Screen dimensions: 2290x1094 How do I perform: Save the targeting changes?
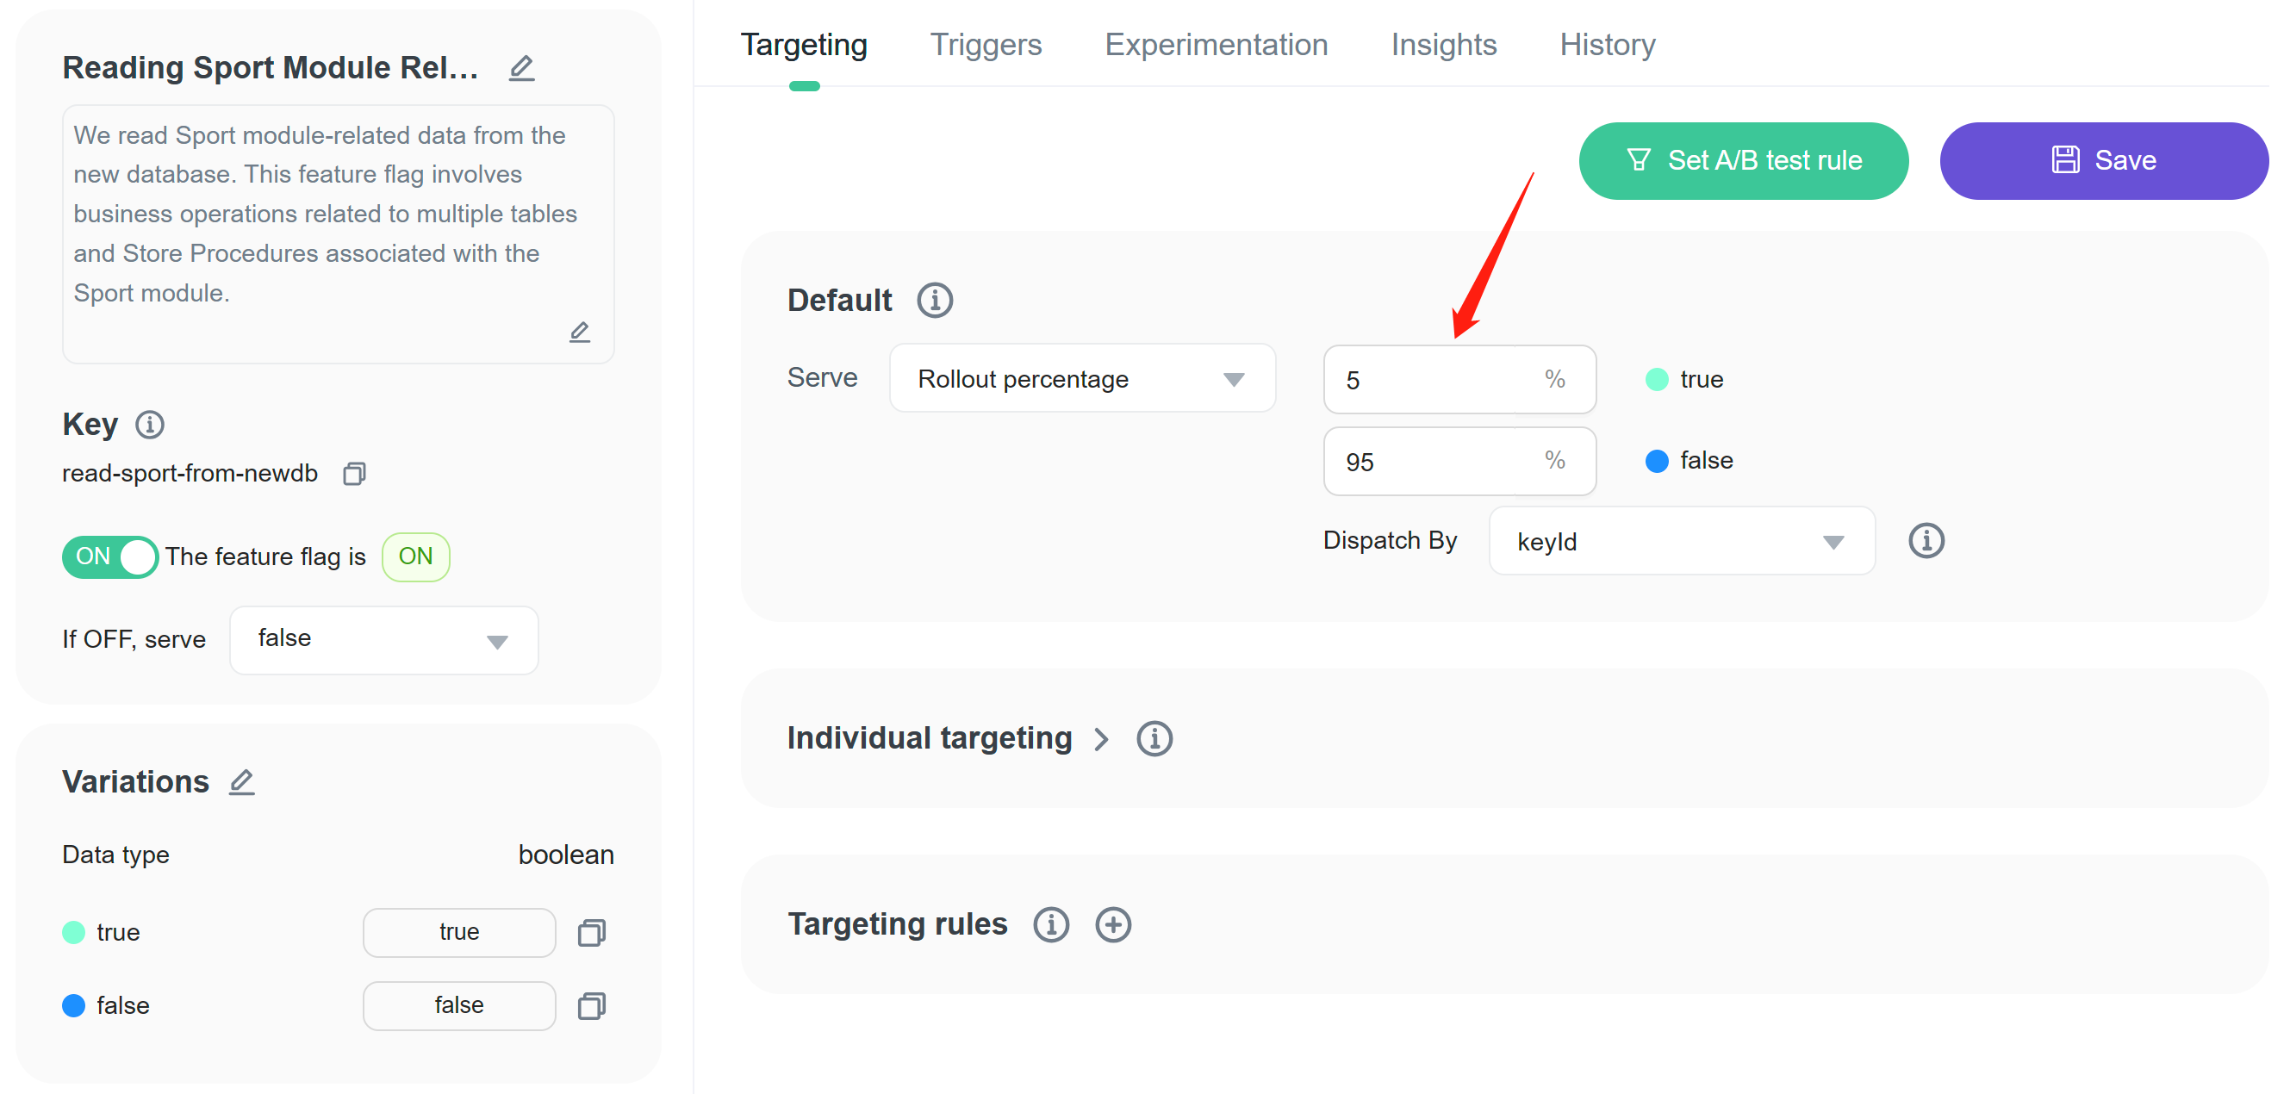tap(2103, 161)
